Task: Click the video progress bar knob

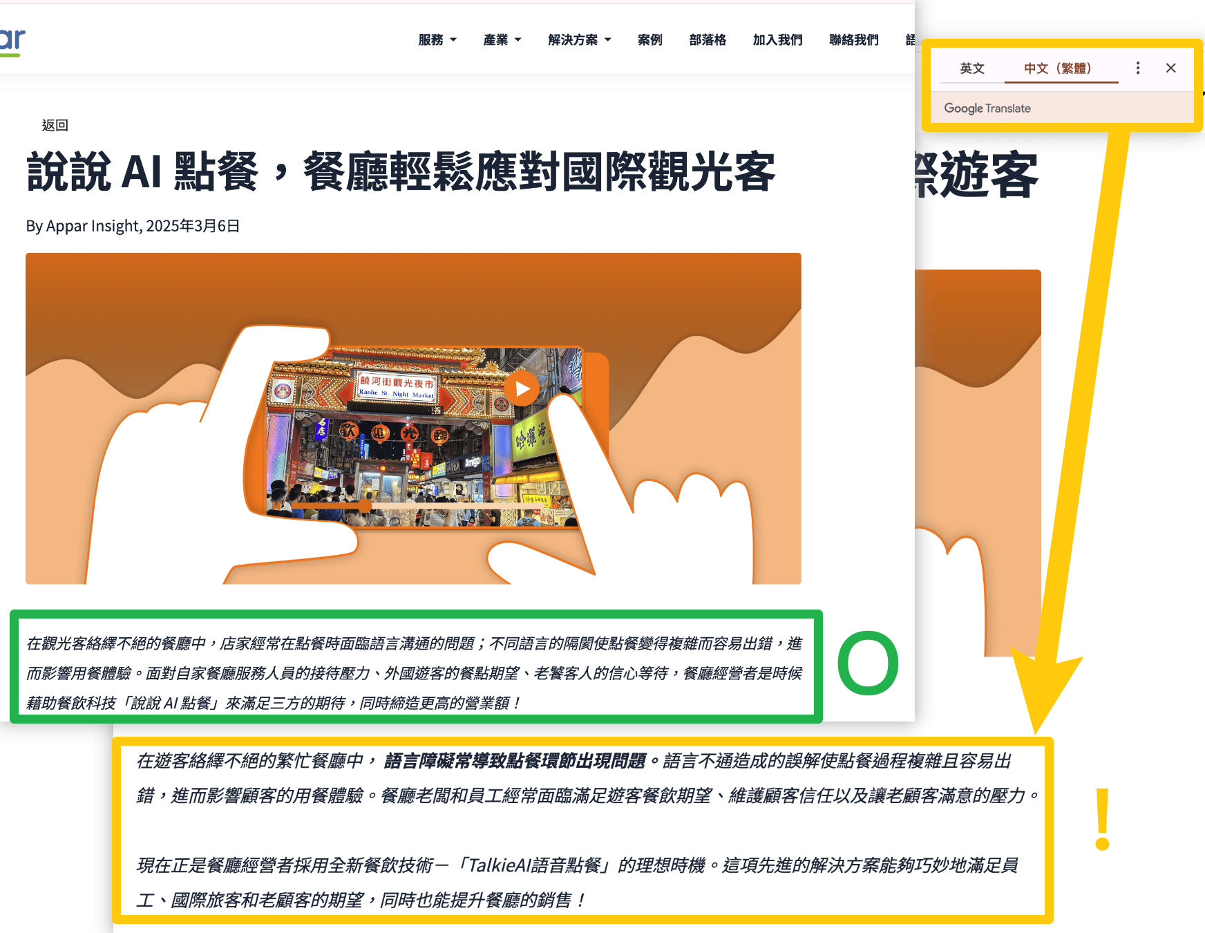Action: click(x=365, y=506)
